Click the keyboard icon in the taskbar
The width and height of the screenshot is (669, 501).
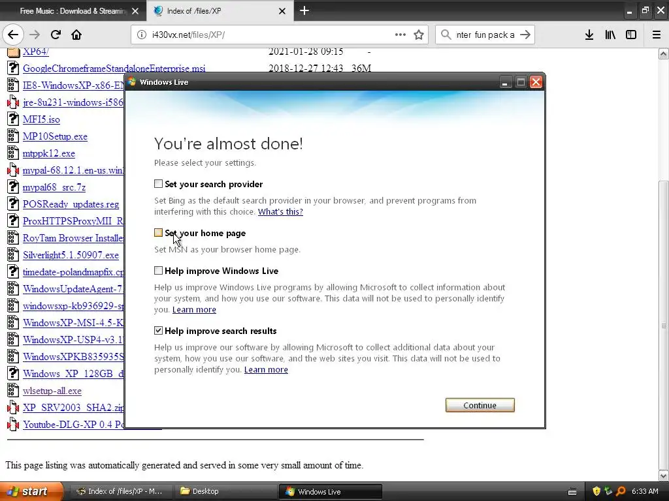click(572, 492)
